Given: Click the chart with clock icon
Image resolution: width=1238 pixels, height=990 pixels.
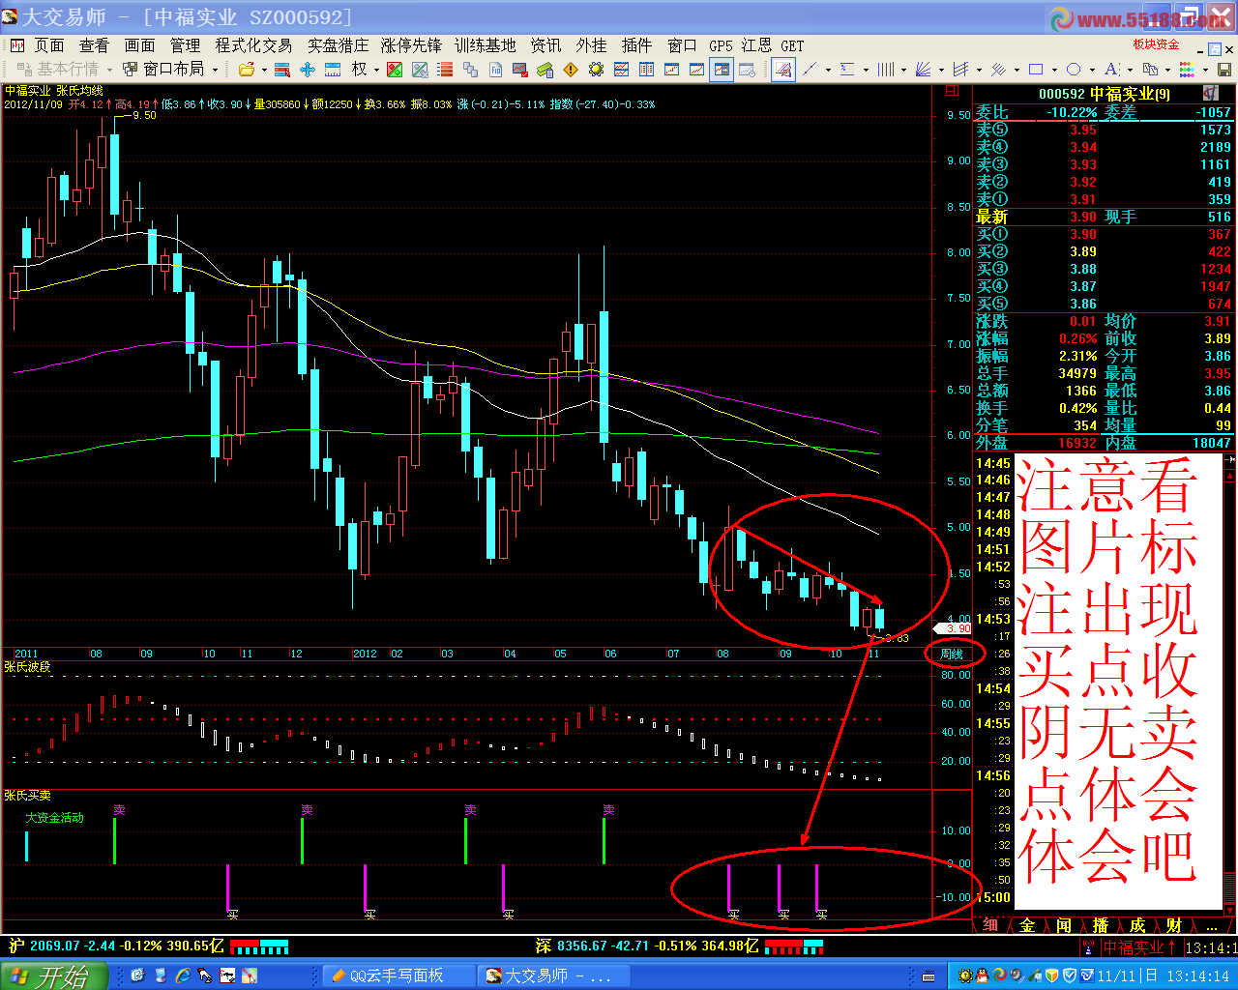Looking at the screenshot, I should click(747, 70).
